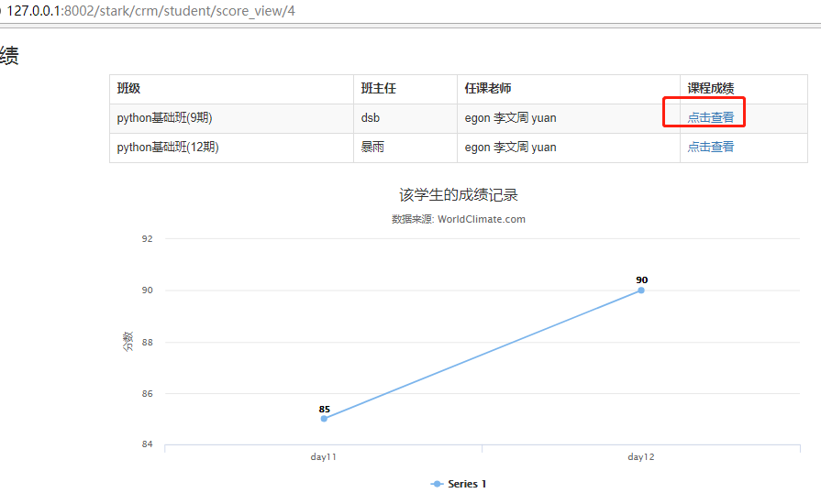Click the day11 data point marker
This screenshot has width=821, height=493.
pos(324,419)
